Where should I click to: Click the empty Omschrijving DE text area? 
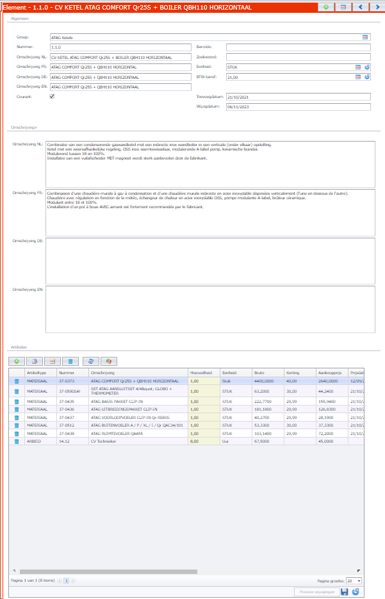point(210,261)
